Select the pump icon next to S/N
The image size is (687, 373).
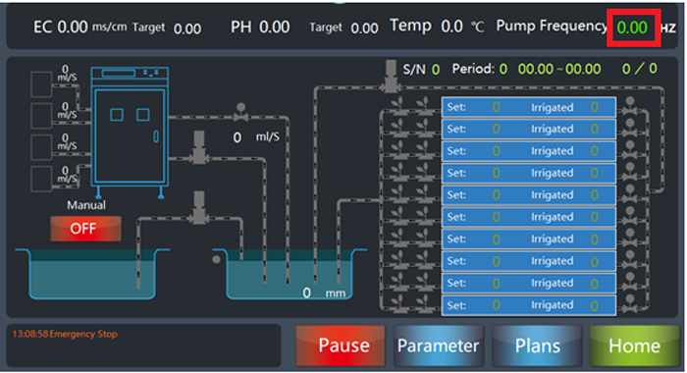click(391, 77)
